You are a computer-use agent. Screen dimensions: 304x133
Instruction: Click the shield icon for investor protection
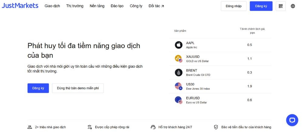pos(216,127)
